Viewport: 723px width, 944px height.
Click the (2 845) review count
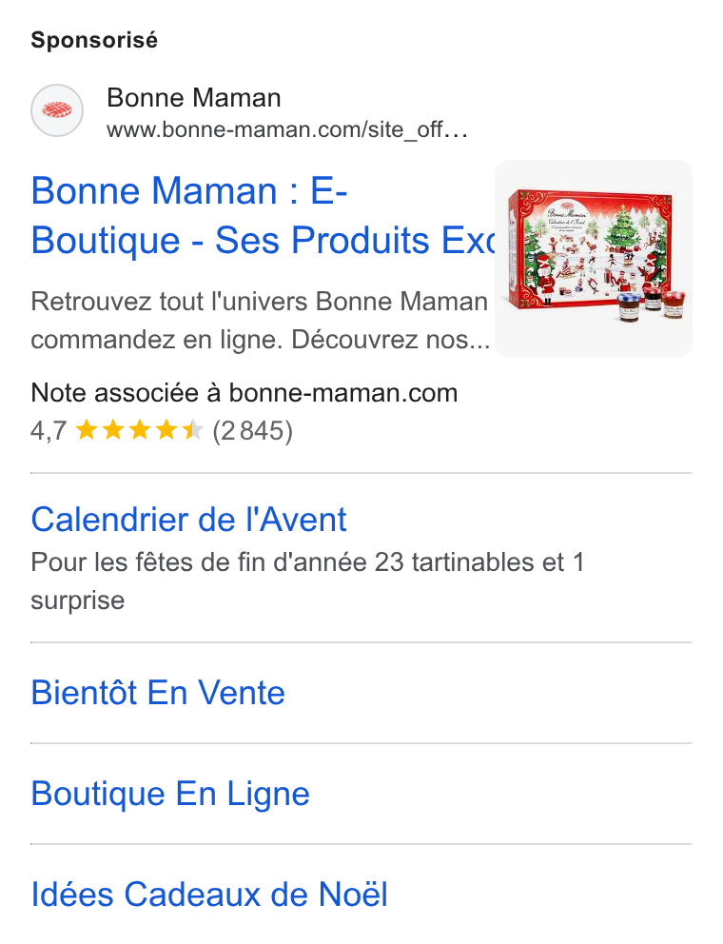click(253, 431)
